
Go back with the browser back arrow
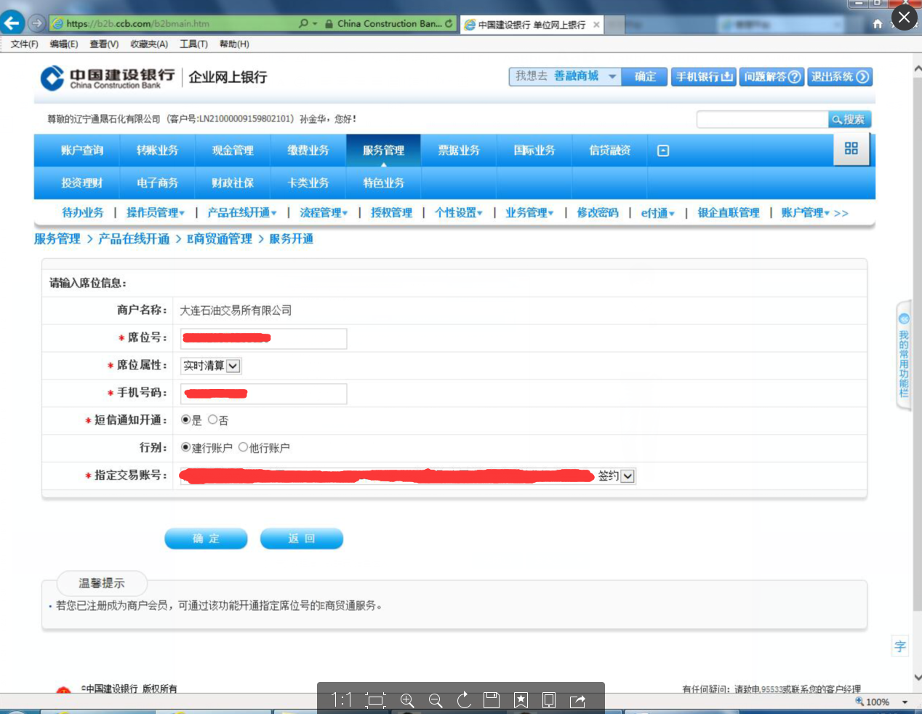(12, 23)
